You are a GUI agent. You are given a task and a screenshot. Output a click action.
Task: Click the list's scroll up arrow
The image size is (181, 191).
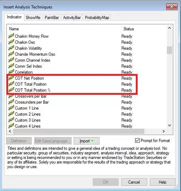[x=169, y=28]
